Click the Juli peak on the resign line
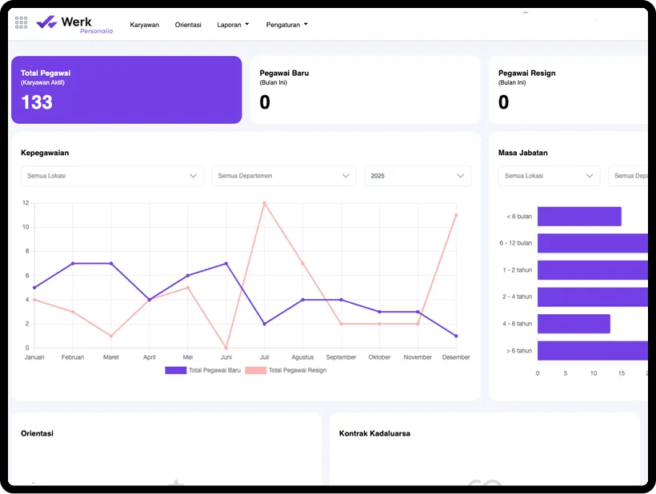 click(264, 203)
